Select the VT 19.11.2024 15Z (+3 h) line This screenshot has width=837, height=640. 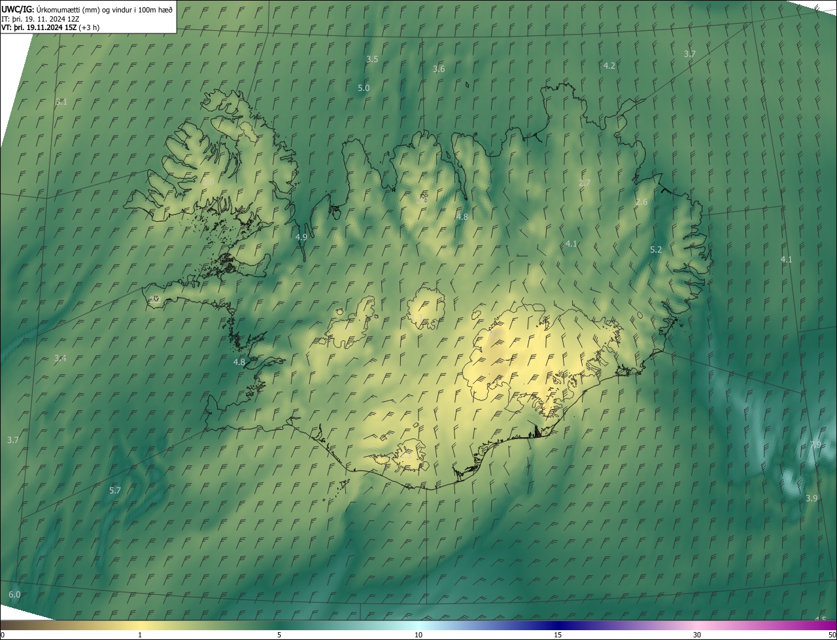[50, 27]
